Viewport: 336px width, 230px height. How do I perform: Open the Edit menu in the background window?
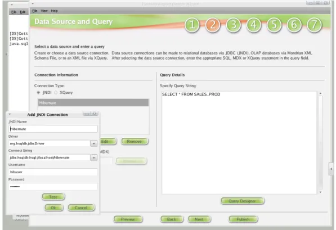click(x=23, y=12)
